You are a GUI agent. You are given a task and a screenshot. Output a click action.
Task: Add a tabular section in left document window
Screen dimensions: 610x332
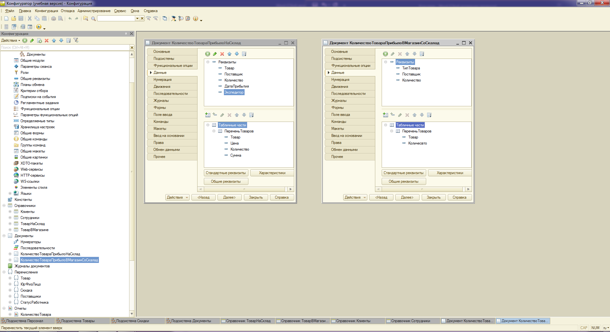[x=208, y=115]
